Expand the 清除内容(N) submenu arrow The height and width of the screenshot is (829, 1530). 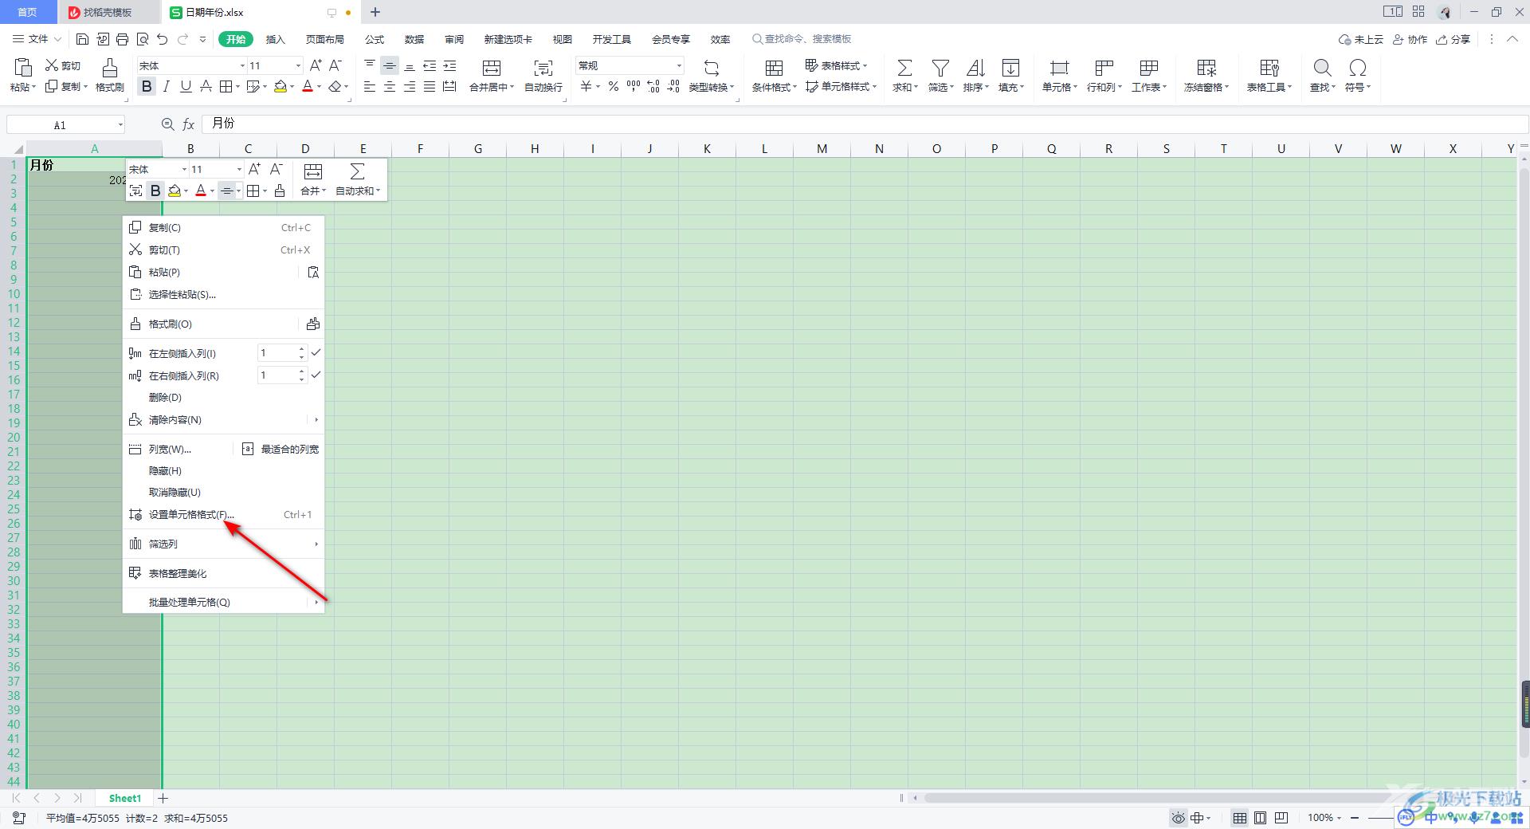coord(316,419)
